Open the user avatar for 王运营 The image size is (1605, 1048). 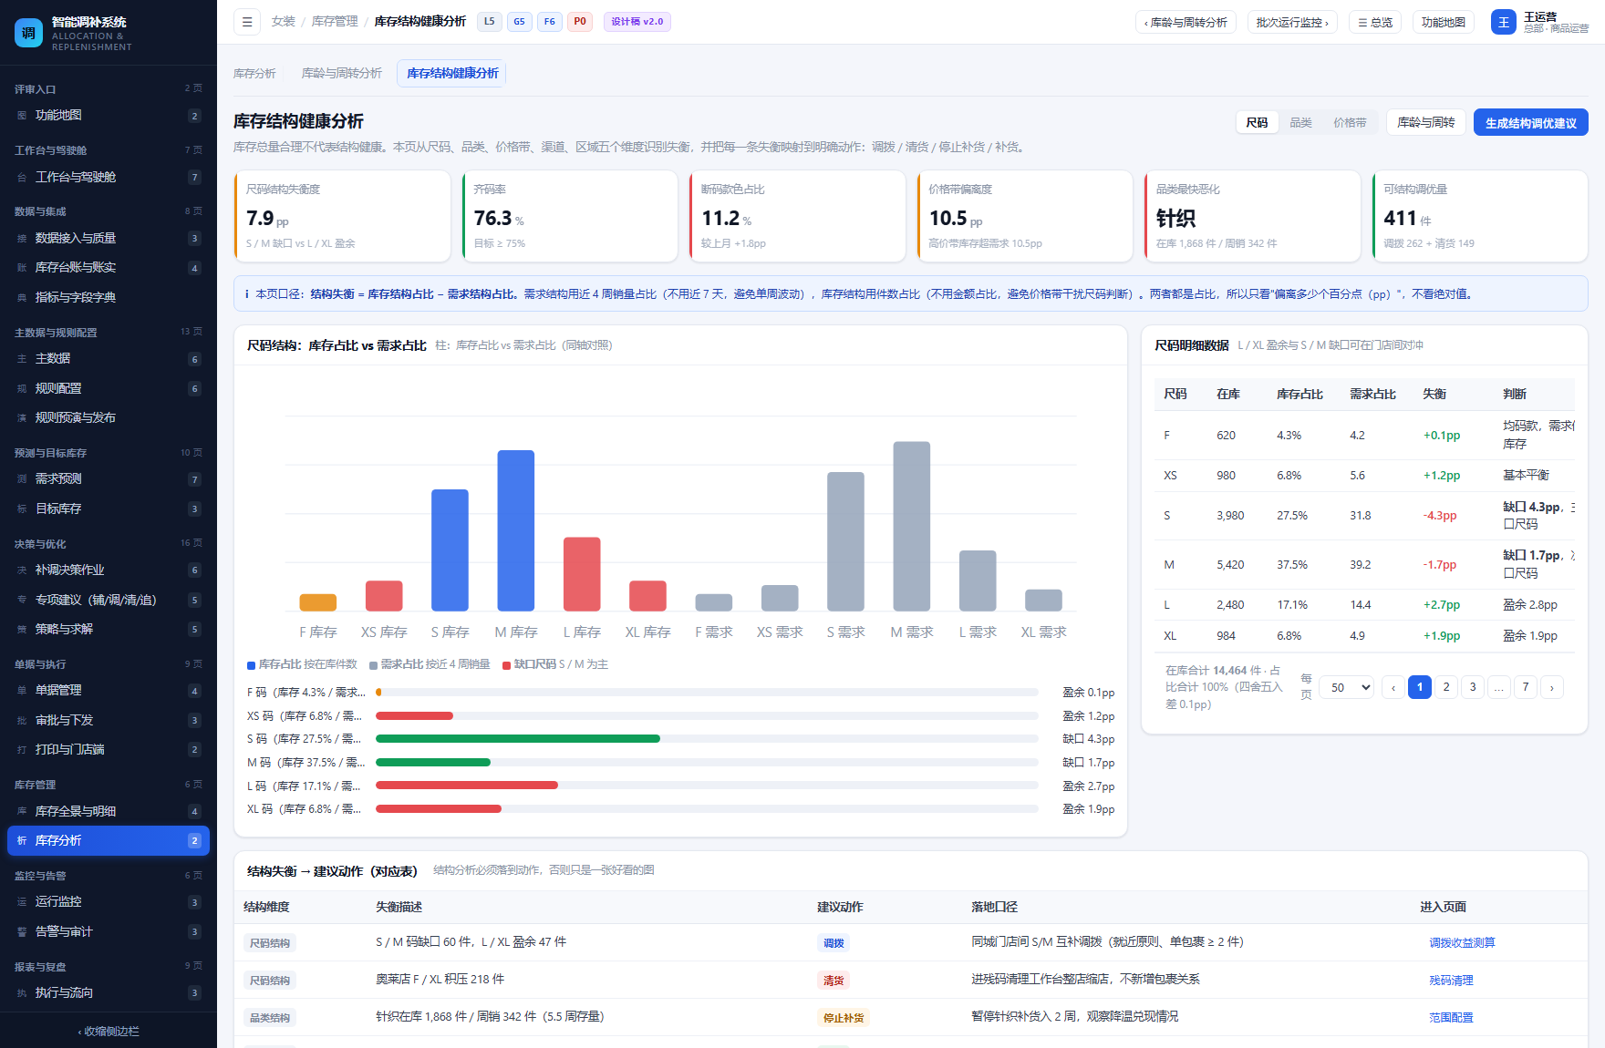pos(1503,22)
